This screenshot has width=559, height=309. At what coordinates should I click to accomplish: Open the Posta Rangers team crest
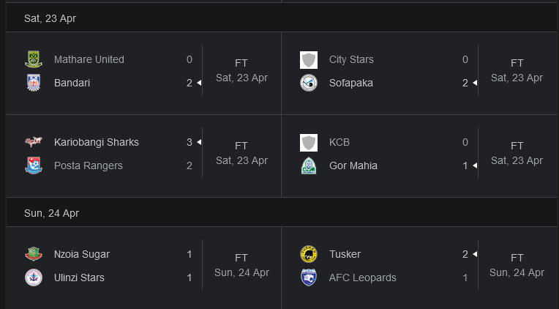(x=34, y=165)
